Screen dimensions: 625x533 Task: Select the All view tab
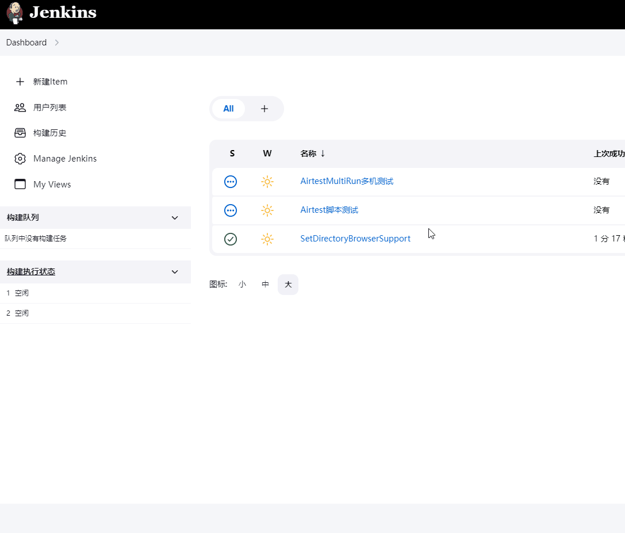click(x=228, y=109)
